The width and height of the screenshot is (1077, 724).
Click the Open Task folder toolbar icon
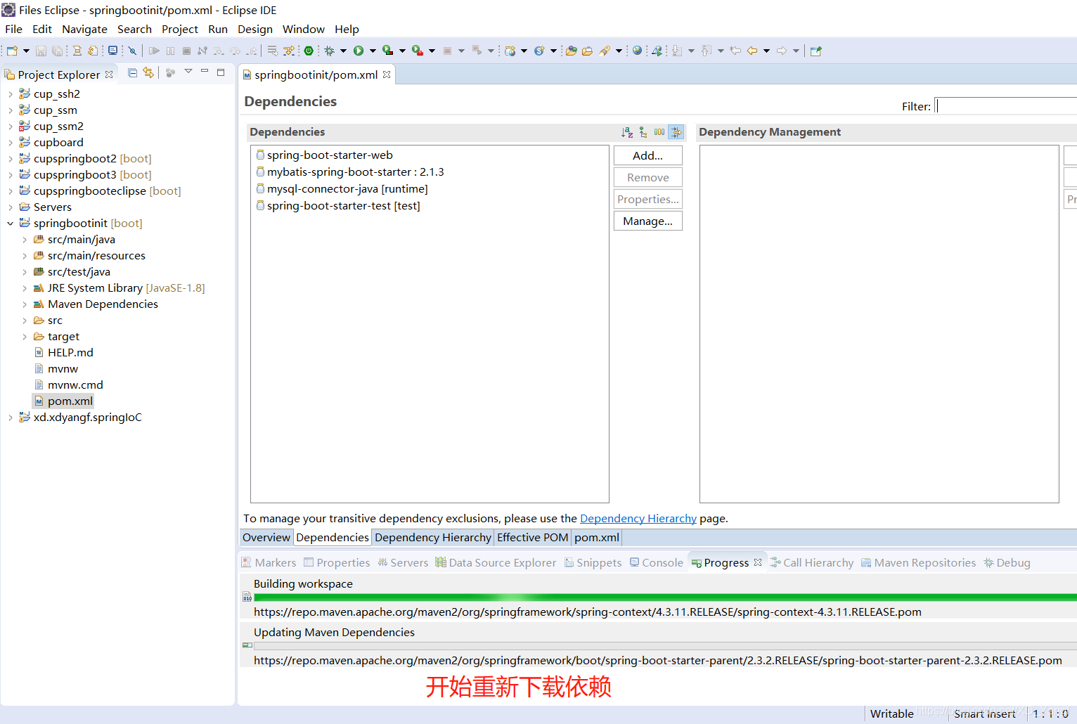click(587, 51)
